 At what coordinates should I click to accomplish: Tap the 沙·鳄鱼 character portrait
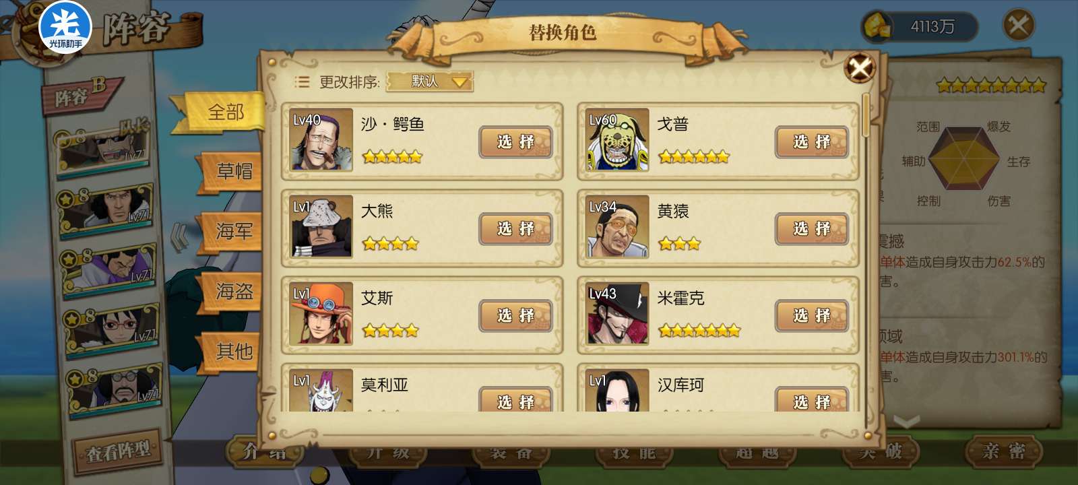pyautogui.click(x=321, y=140)
